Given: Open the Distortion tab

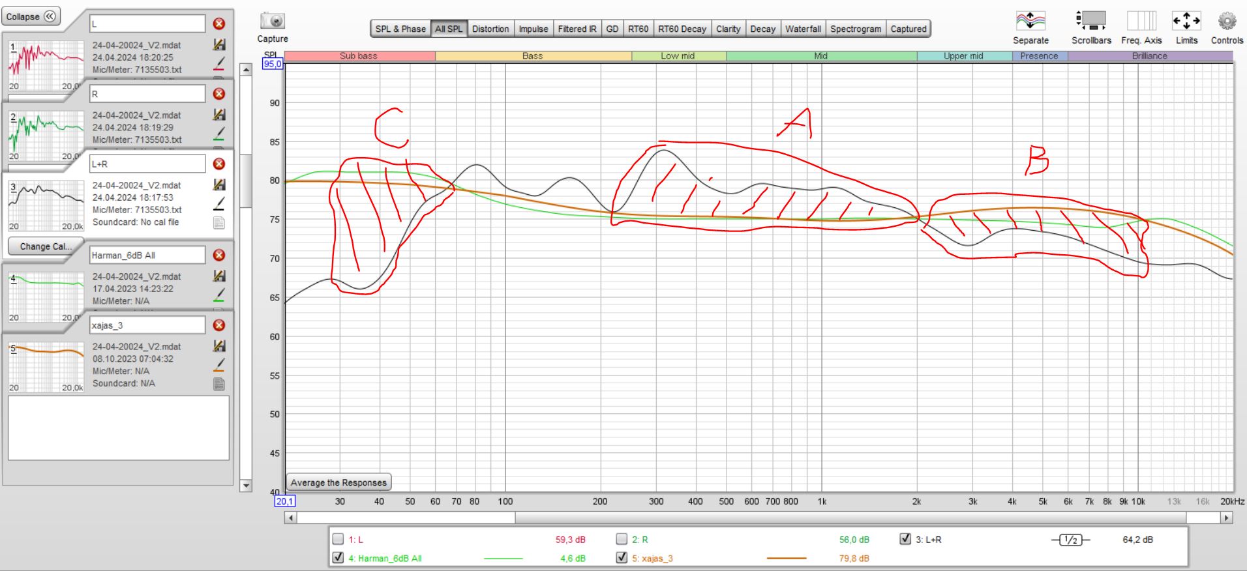Looking at the screenshot, I should 490,29.
